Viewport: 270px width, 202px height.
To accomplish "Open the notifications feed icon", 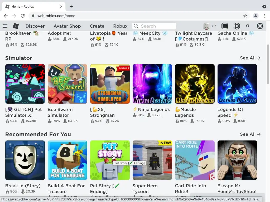I will click(x=225, y=26).
